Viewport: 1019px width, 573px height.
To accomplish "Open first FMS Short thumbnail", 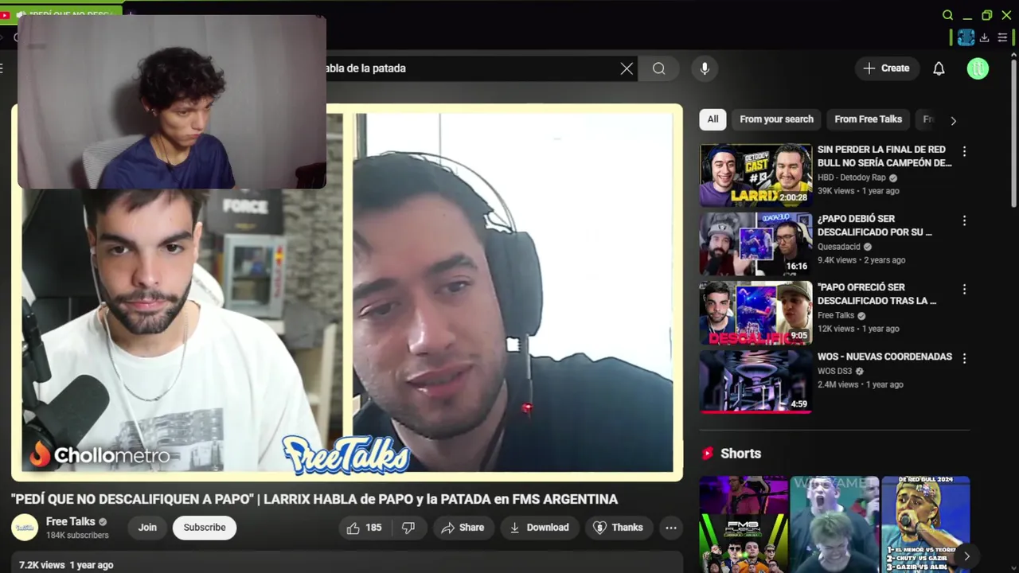I will (744, 524).
